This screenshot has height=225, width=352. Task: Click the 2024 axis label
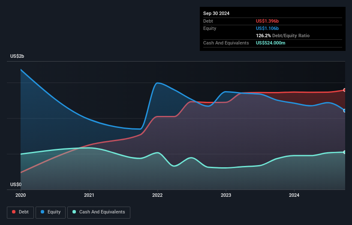point(294,195)
